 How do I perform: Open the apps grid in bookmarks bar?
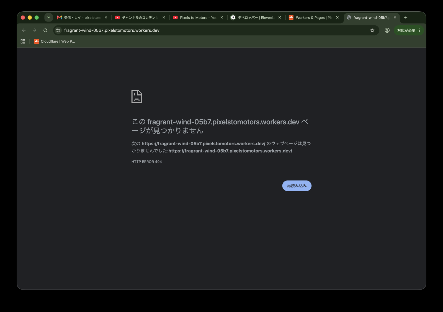[23, 41]
